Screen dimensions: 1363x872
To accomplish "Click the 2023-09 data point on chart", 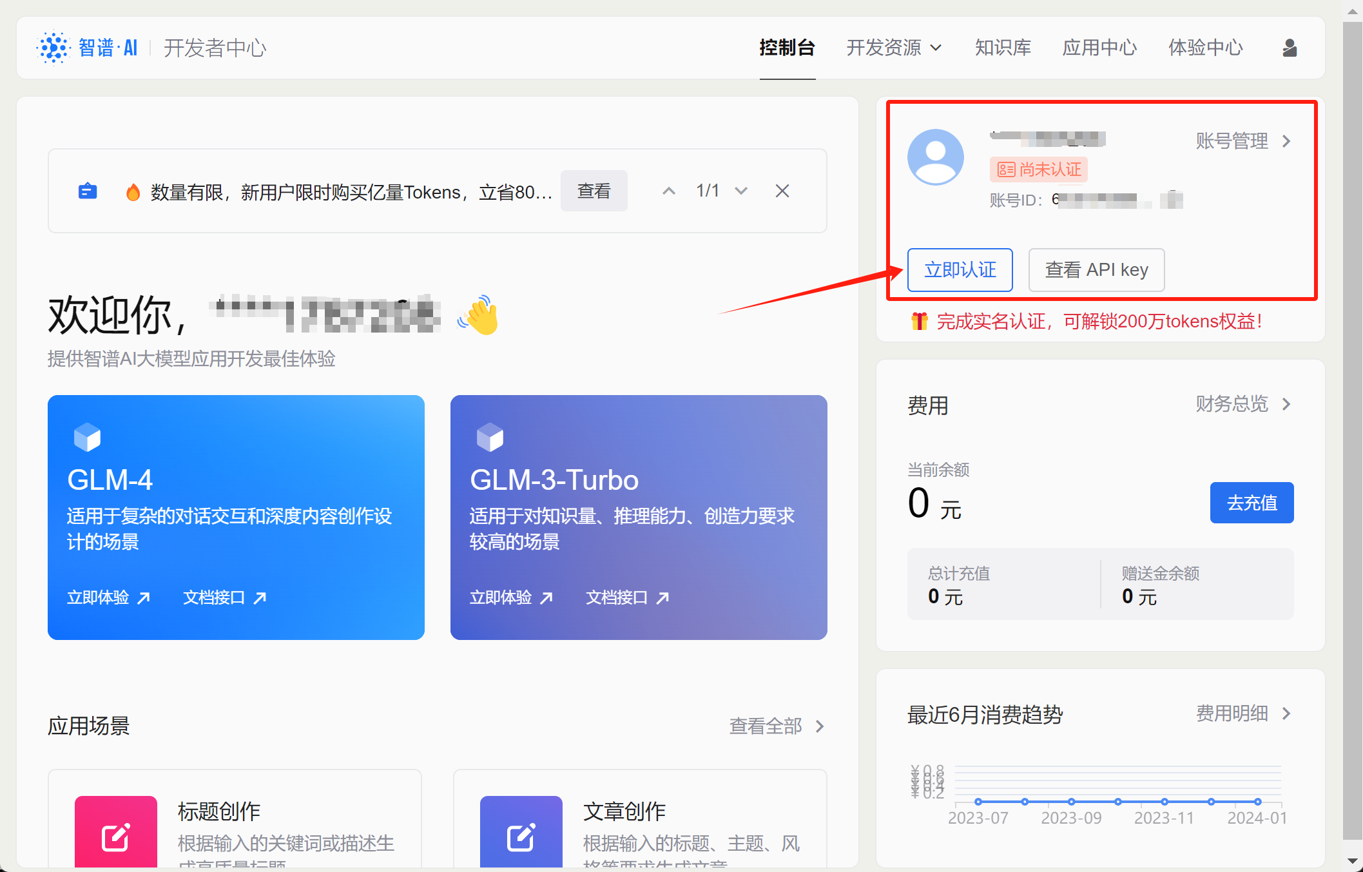I will pyautogui.click(x=1071, y=801).
